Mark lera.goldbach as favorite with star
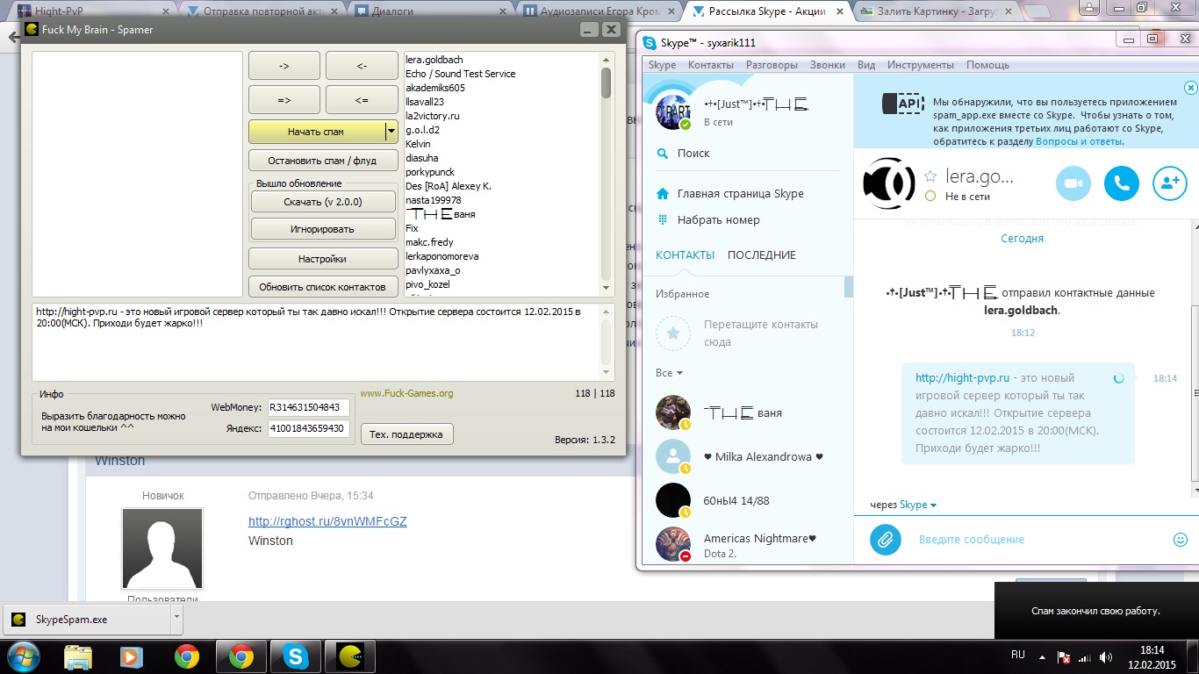The width and height of the screenshot is (1199, 674). 930,176
